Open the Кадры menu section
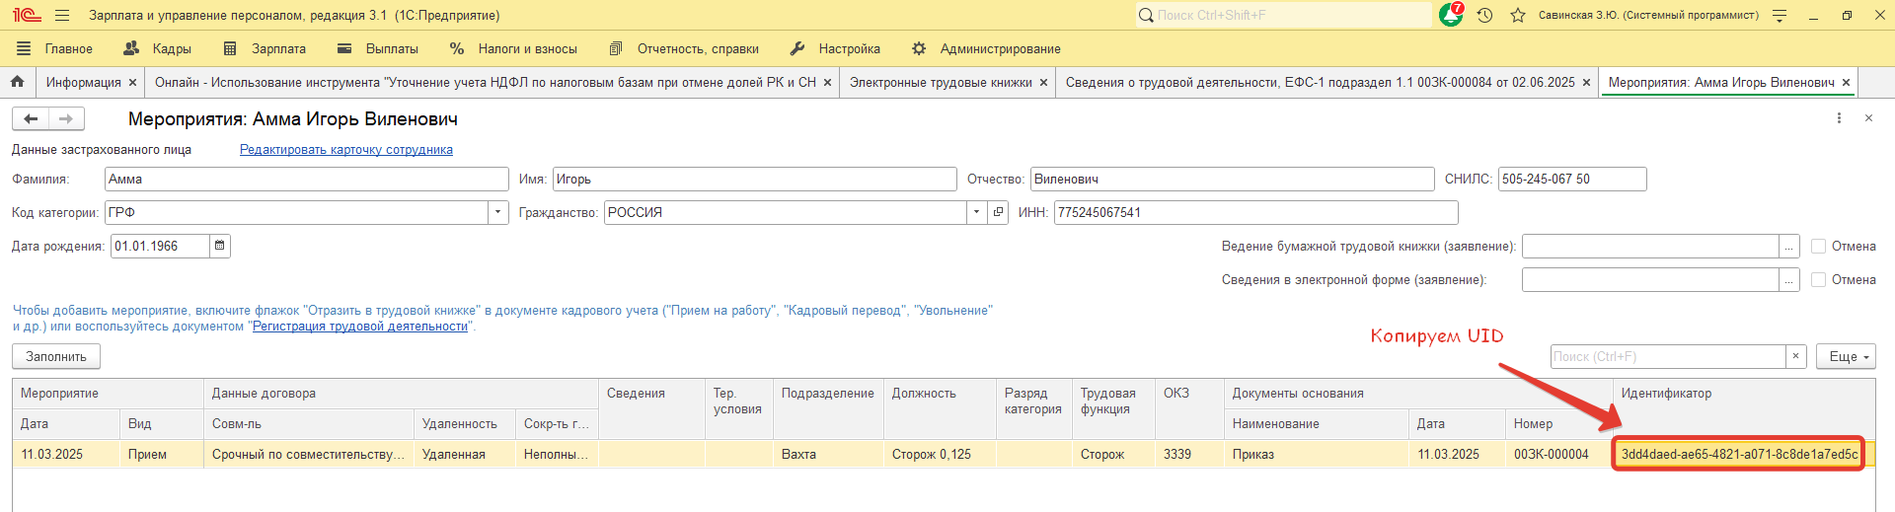The width and height of the screenshot is (1895, 512). point(158,48)
